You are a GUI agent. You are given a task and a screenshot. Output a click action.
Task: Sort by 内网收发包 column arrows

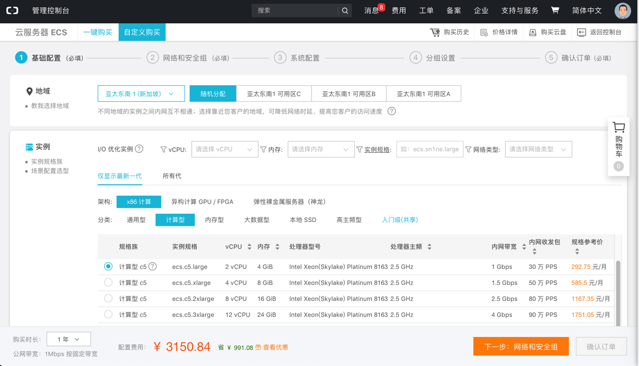[x=535, y=251]
